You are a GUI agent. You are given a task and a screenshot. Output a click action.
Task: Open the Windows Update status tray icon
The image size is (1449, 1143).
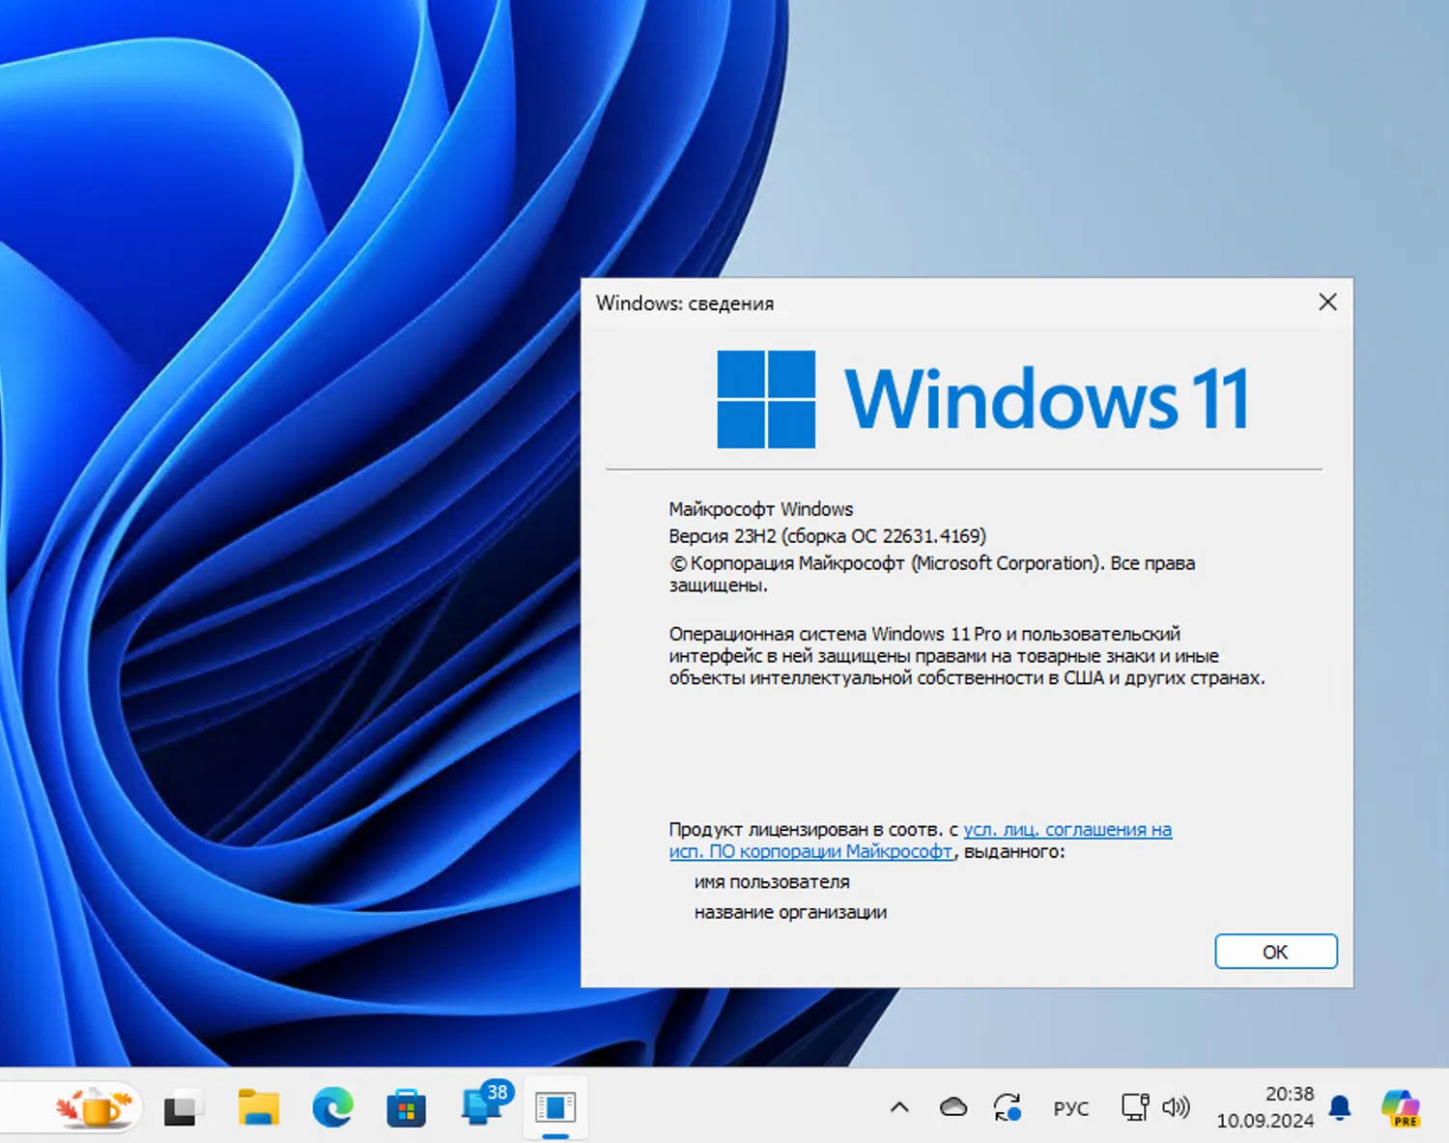tap(1008, 1107)
